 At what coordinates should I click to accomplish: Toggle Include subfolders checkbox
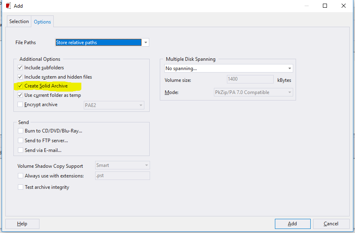20,67
